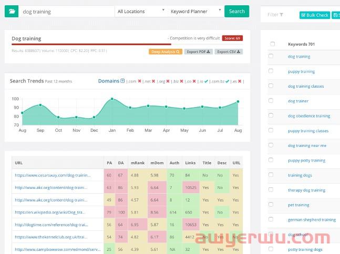Click the green checkmark next to .io

206,81
